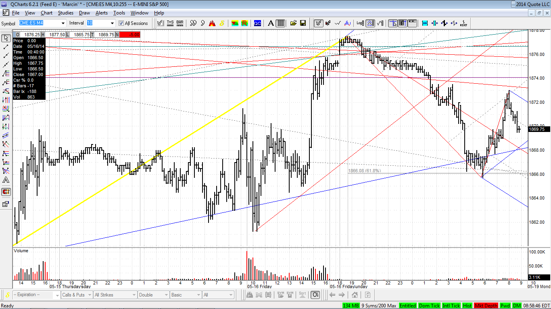Screen dimensions: 551x309
Task: Open the grid/table view icon
Action: [281, 23]
